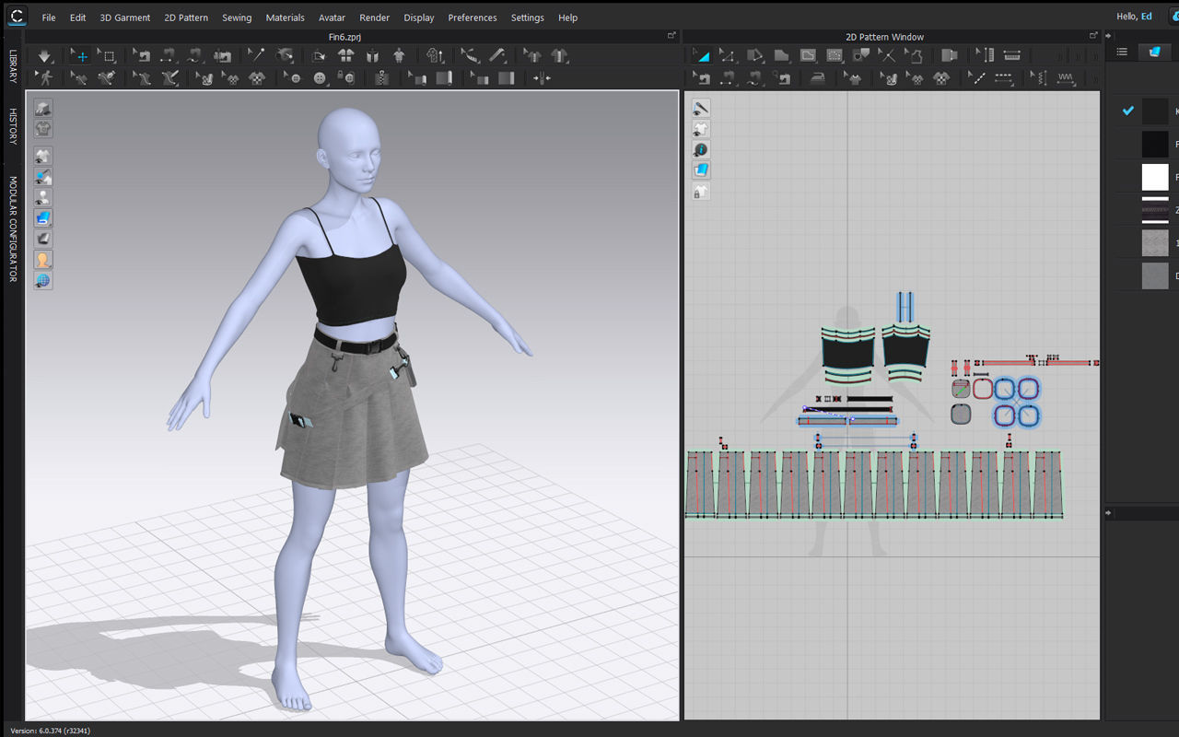Click the Simulate down-arrow tool
The height and width of the screenshot is (737, 1179).
tap(45, 56)
